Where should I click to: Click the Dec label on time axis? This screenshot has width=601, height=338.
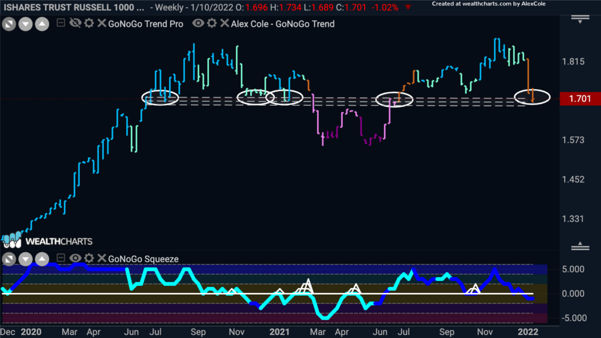8,332
